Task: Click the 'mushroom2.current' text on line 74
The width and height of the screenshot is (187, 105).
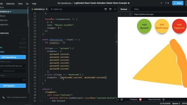Action: coord(95,78)
